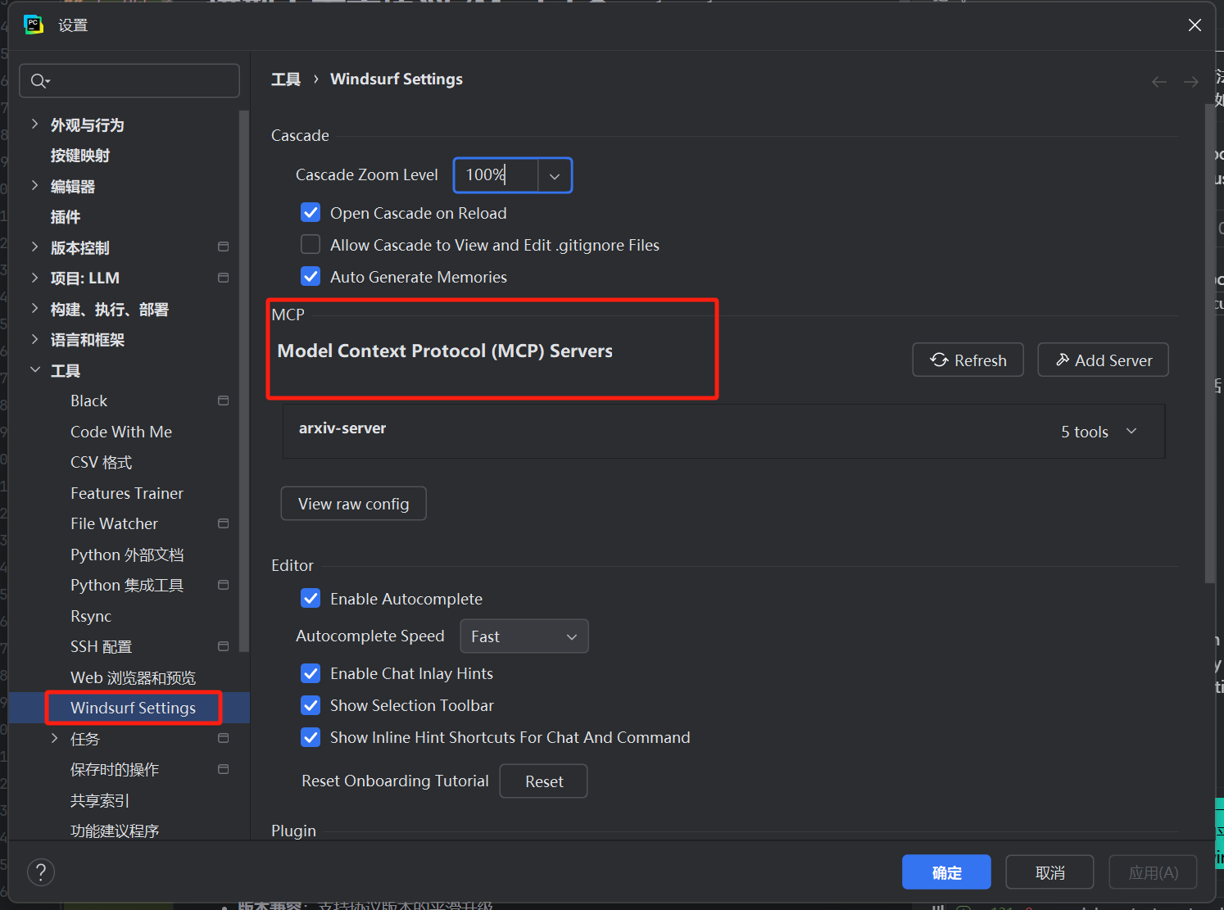1224x910 pixels.
Task: Expand arxiv-server tools chevron
Action: coord(1131,431)
